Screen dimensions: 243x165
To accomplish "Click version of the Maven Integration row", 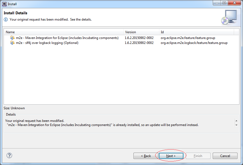I will pyautogui.click(x=139, y=38).
